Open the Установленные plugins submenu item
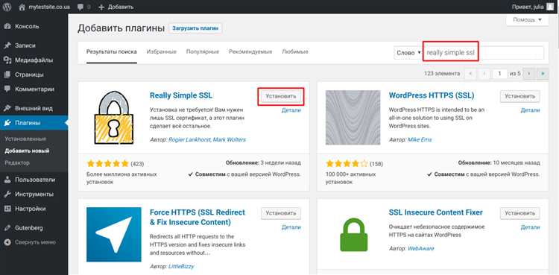 pyautogui.click(x=25, y=139)
